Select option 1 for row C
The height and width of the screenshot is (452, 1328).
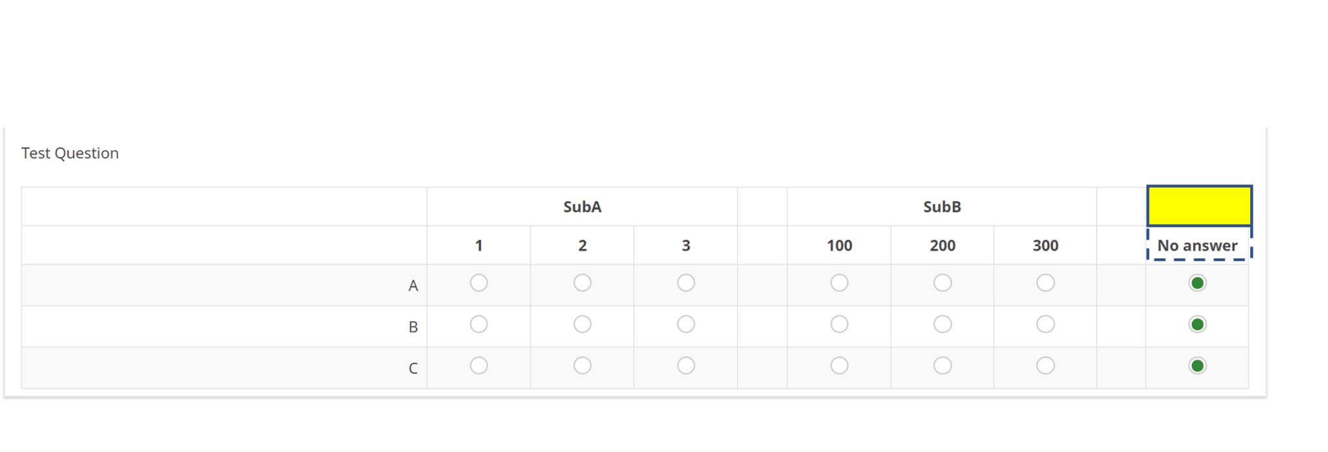479,366
